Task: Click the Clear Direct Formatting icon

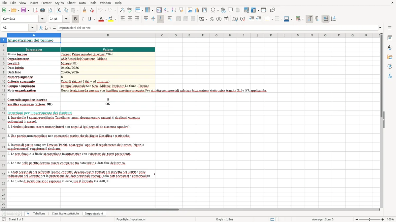Action: [92, 10]
